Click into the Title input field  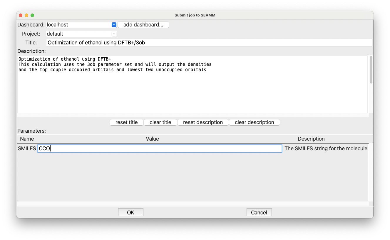[209, 43]
